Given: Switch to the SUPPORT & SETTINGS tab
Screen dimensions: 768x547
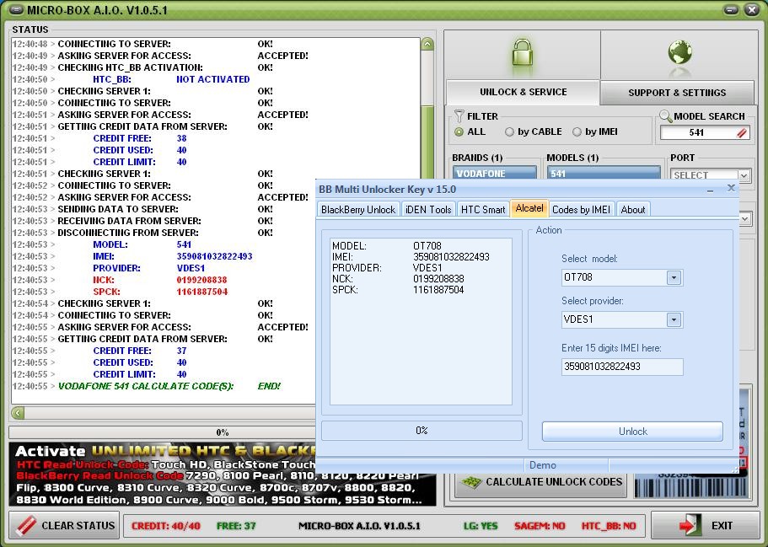Looking at the screenshot, I should (x=677, y=93).
